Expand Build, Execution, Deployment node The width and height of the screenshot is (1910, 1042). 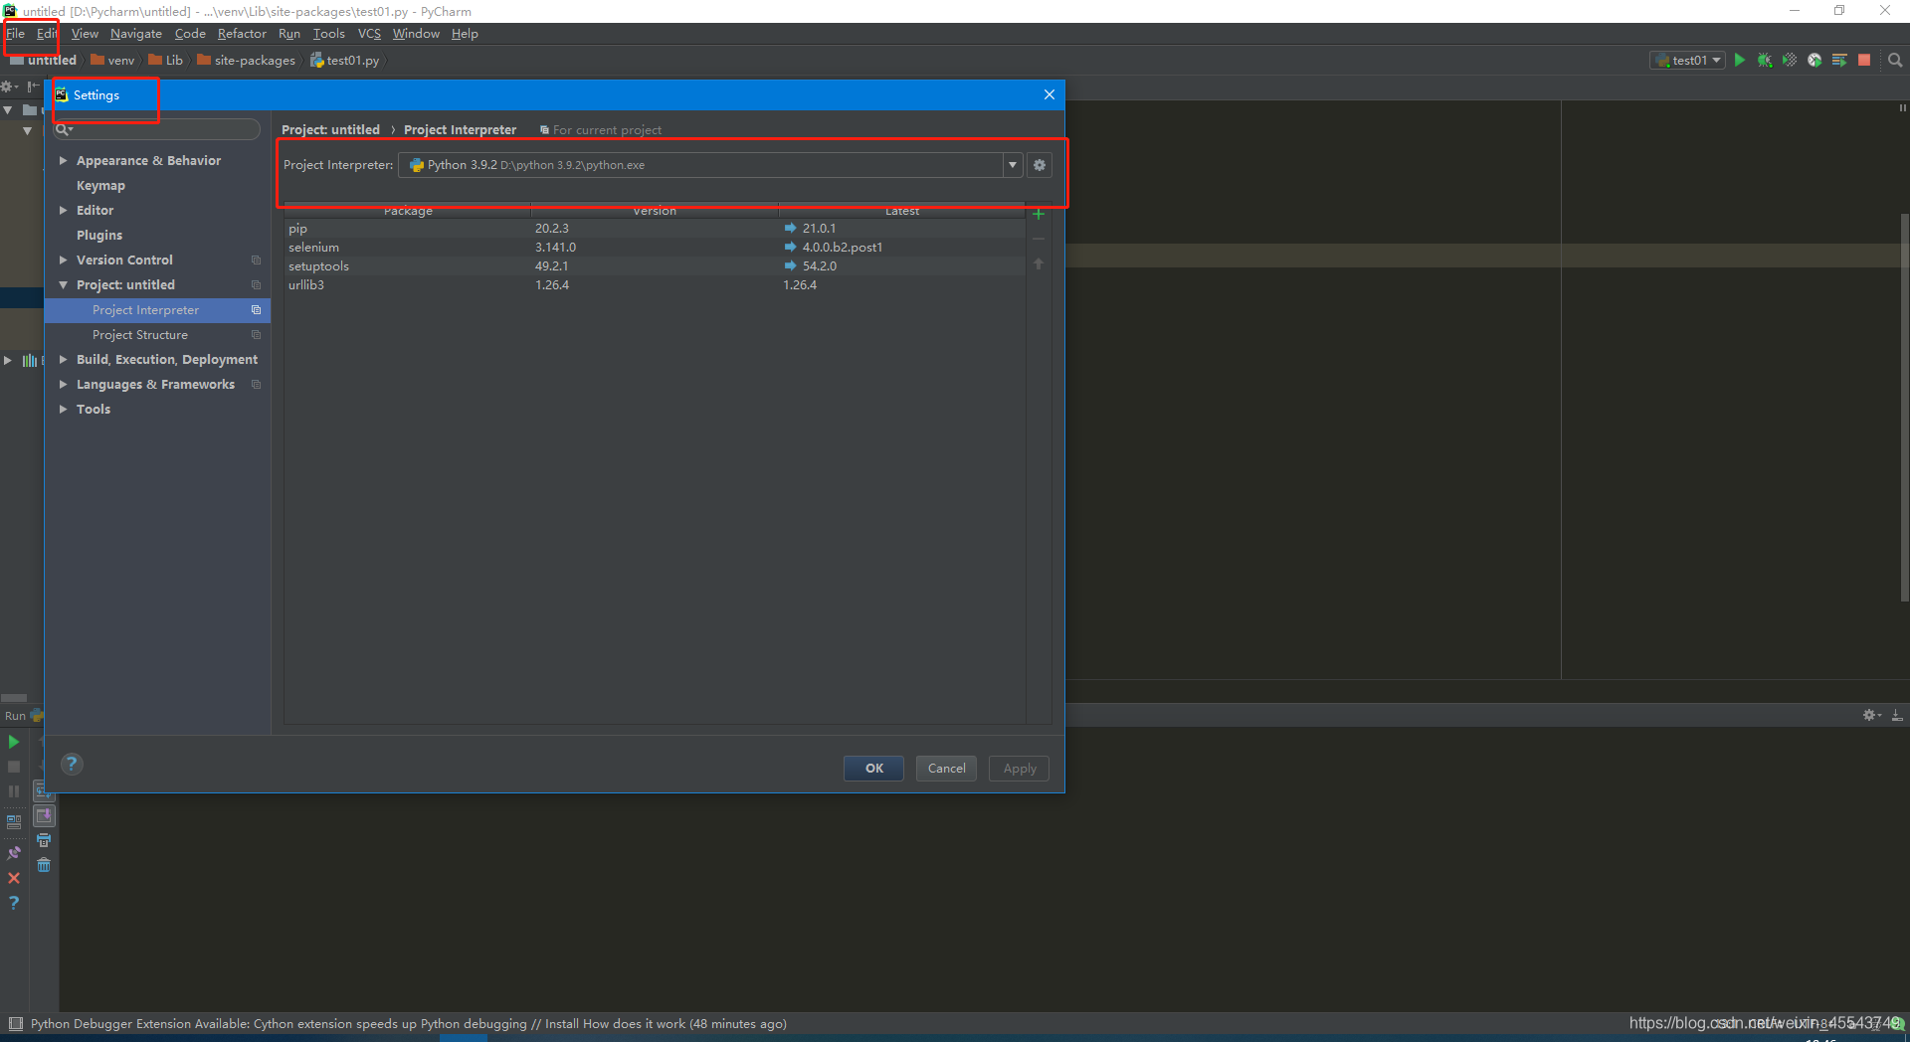pos(63,359)
